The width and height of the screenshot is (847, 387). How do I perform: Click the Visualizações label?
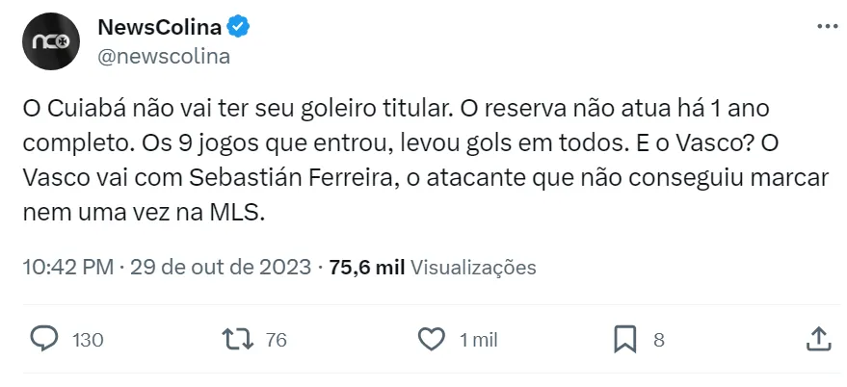(x=473, y=267)
